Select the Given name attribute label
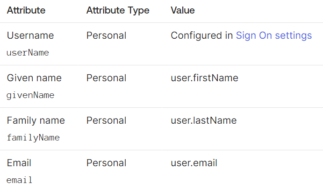This screenshot has height=190, width=323. 34,78
